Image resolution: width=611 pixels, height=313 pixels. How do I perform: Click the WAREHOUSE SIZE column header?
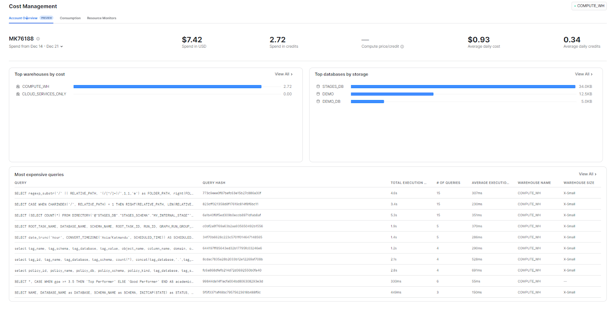click(x=579, y=183)
